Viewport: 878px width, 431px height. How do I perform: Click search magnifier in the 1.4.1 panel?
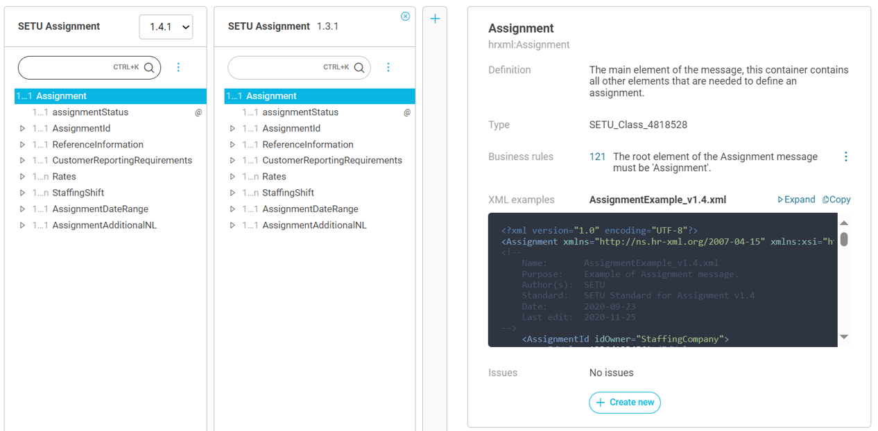(149, 68)
